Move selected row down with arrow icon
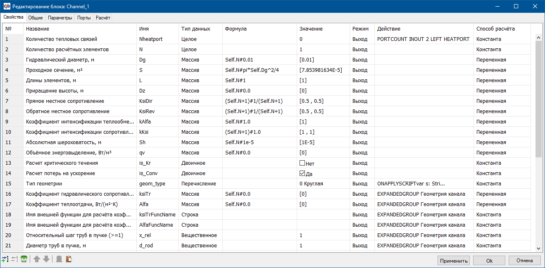Screen dimensions: 545x268 (46, 259)
